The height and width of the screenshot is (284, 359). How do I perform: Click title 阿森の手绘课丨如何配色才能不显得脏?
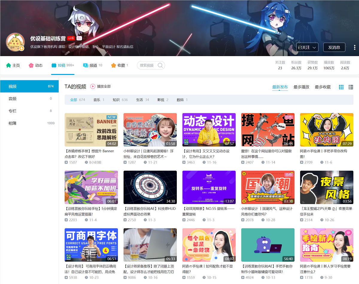tap(208, 269)
